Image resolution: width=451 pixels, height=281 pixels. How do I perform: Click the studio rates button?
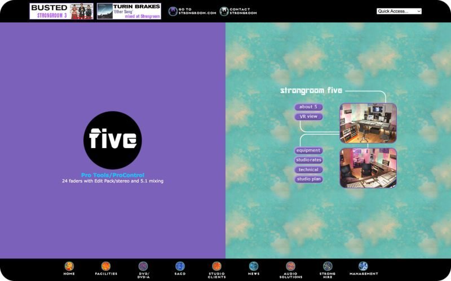(x=308, y=160)
